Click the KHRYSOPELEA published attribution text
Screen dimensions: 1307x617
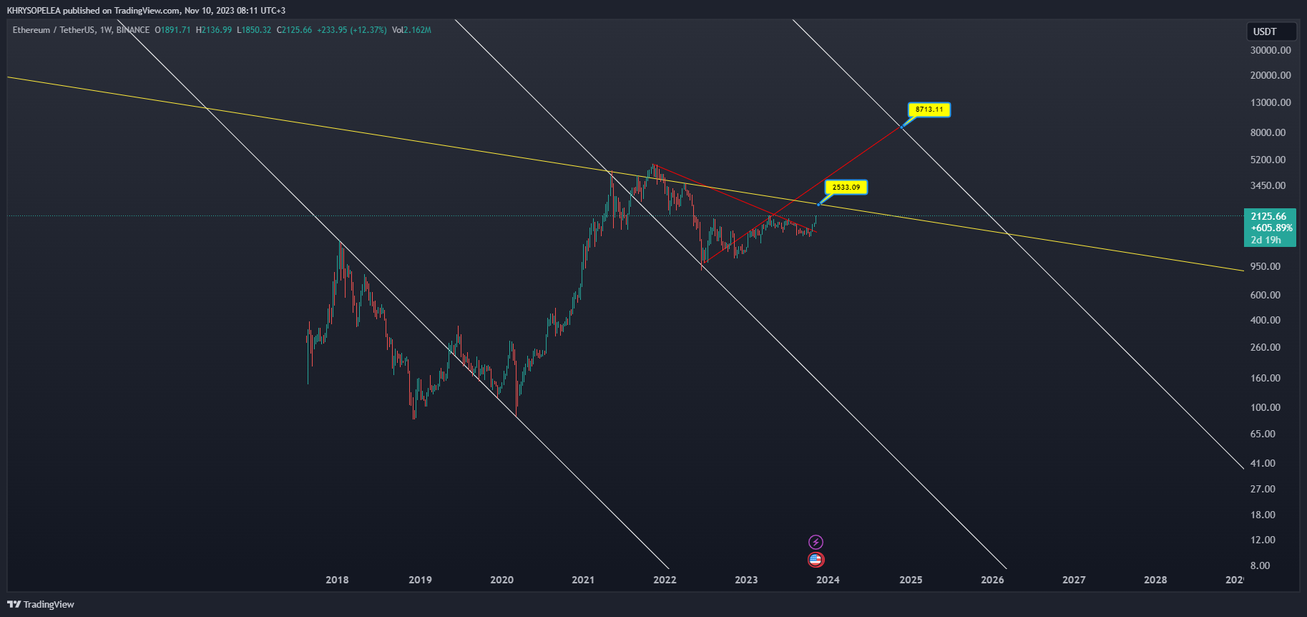pyautogui.click(x=146, y=11)
